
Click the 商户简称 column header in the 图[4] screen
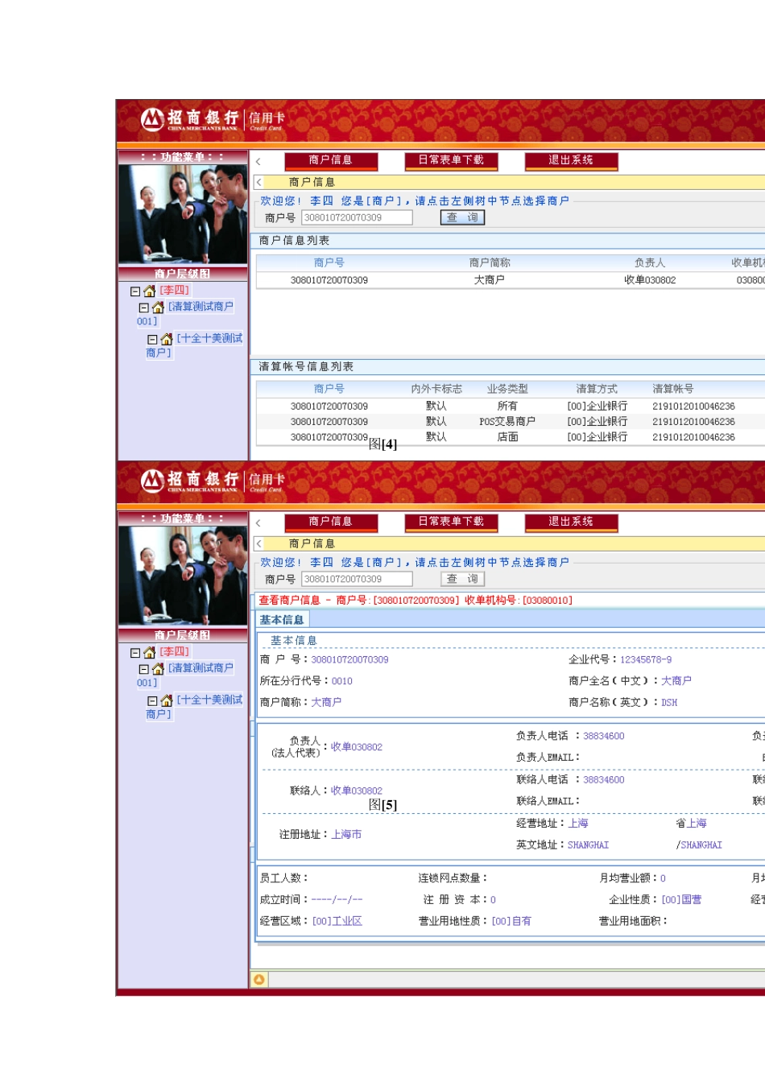tap(490, 263)
